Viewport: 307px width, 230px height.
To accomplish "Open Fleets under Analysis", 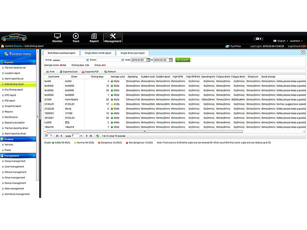I will point(8,150).
